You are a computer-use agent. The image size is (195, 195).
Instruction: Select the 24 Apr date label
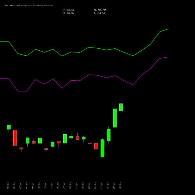(x=95, y=186)
